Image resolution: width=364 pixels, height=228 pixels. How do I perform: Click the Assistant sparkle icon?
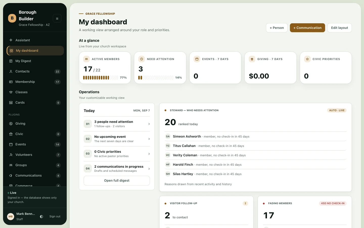11,40
